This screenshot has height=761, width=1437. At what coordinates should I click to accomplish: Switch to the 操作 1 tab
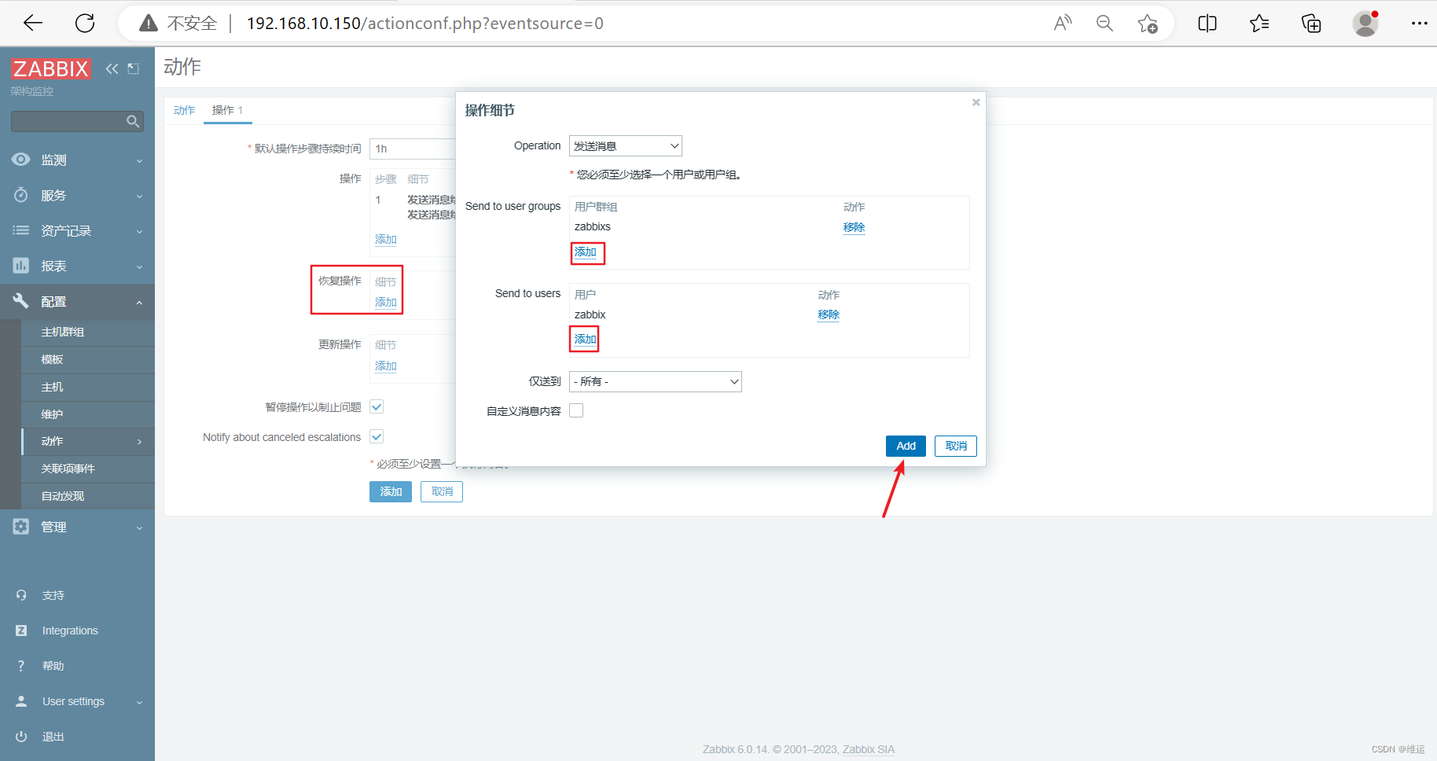pos(227,110)
